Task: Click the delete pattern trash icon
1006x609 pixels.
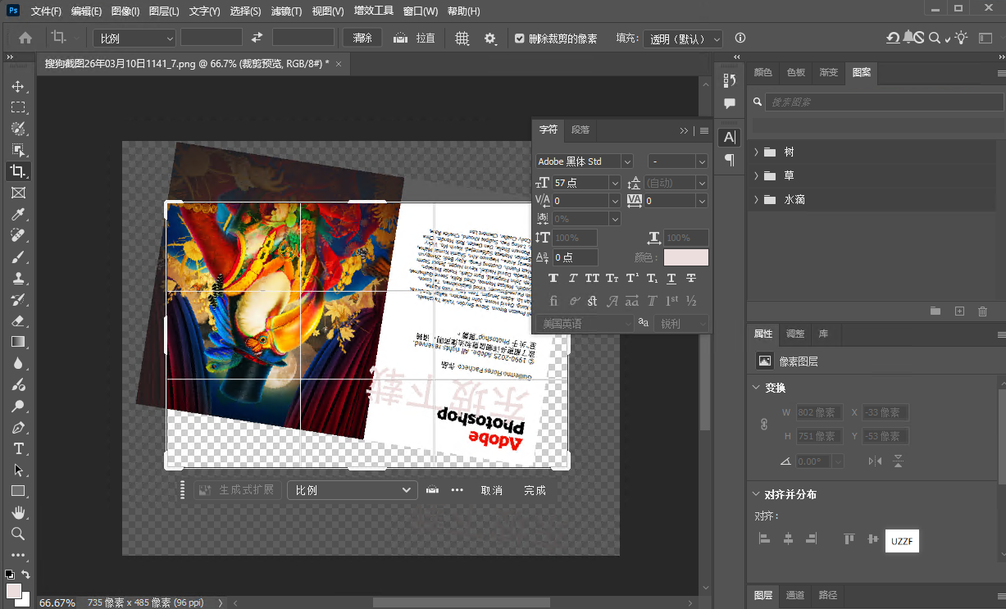Action: [983, 311]
